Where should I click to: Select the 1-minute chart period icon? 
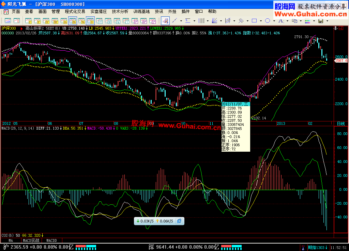point(28,21)
